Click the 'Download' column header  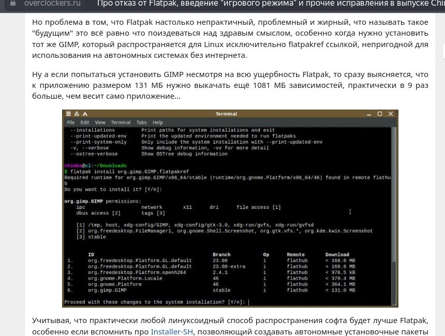pyautogui.click(x=337, y=254)
